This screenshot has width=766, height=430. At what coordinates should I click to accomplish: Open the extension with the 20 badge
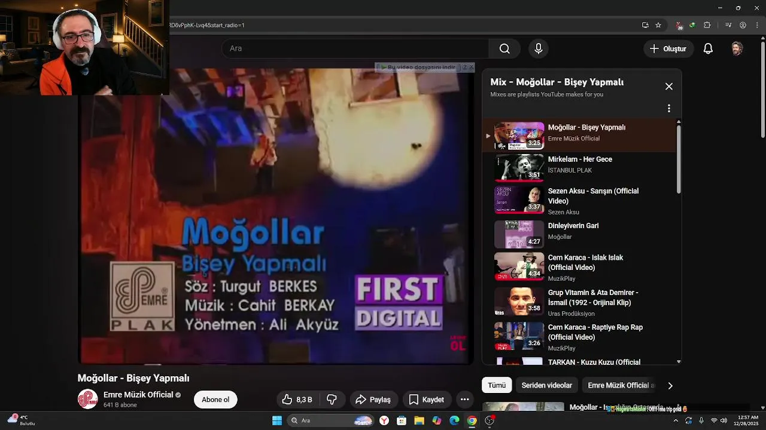point(679,26)
